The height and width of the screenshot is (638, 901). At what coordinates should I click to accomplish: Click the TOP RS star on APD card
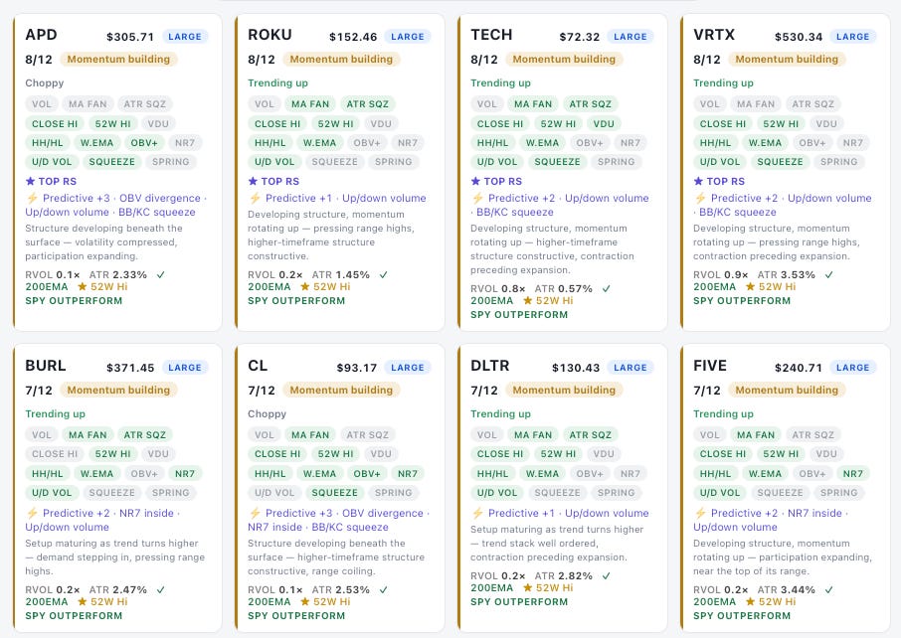(31, 182)
